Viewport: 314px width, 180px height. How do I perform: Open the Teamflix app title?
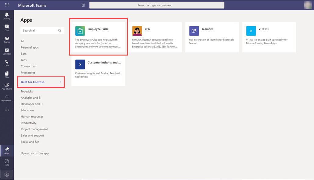(x=207, y=29)
